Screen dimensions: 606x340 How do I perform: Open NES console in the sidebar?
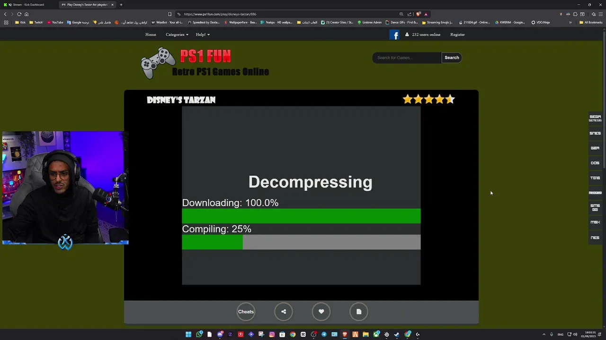click(595, 238)
